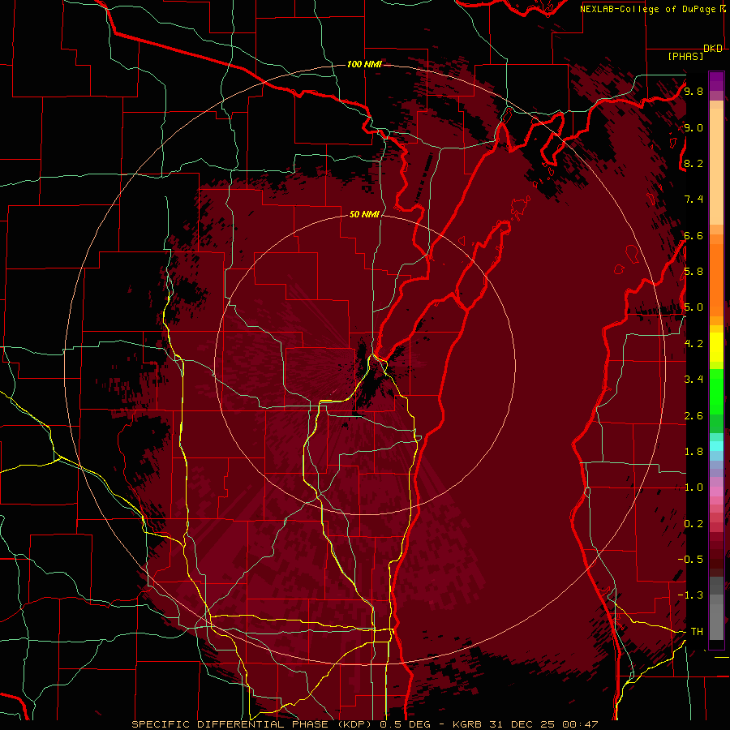Screen dimensions: 730x730
Task: Click the 5.0 scale value
Action: pyautogui.click(x=693, y=307)
